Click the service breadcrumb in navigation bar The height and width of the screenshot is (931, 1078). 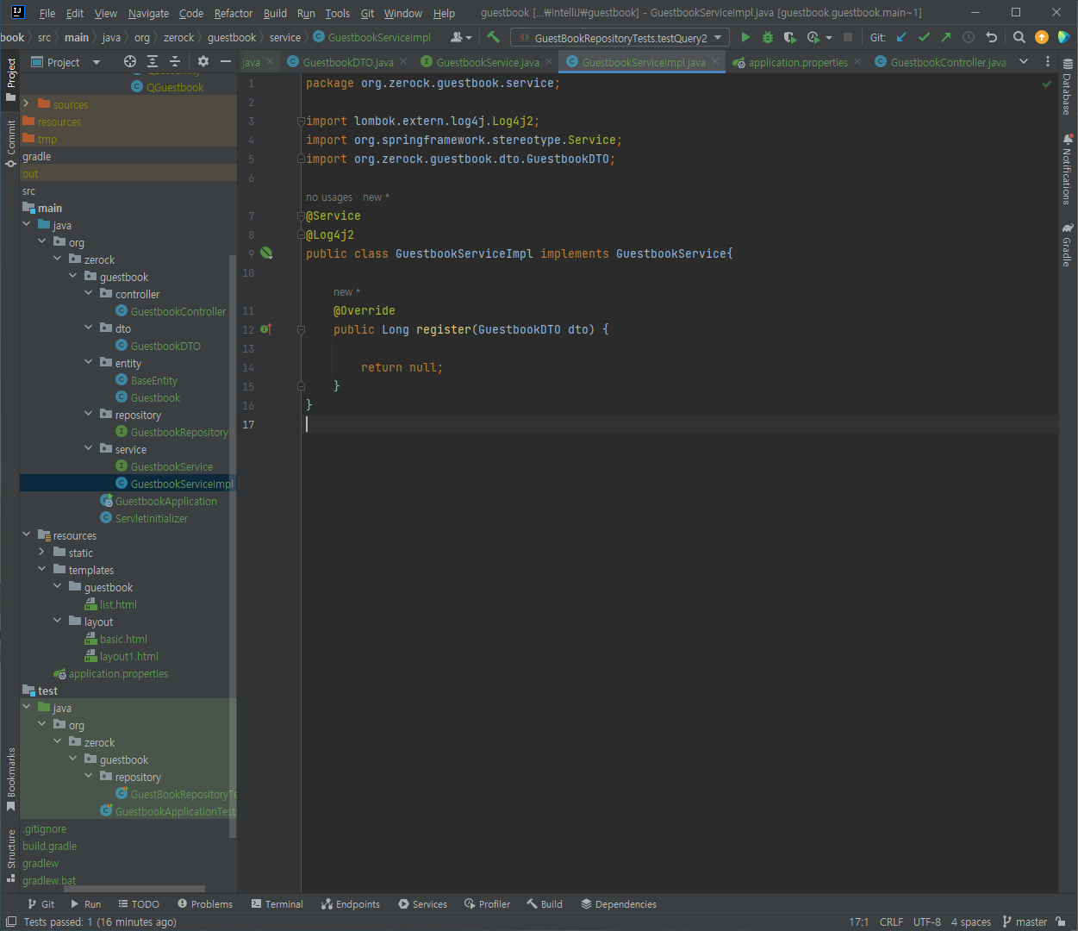click(x=285, y=37)
